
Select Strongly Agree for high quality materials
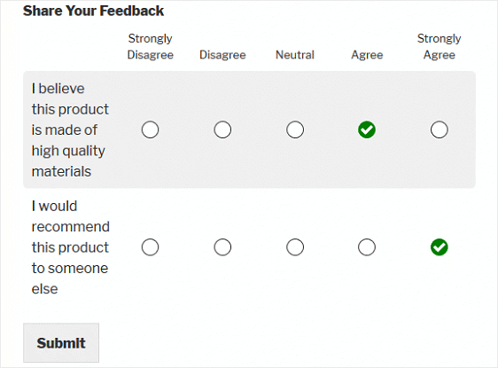pyautogui.click(x=440, y=129)
